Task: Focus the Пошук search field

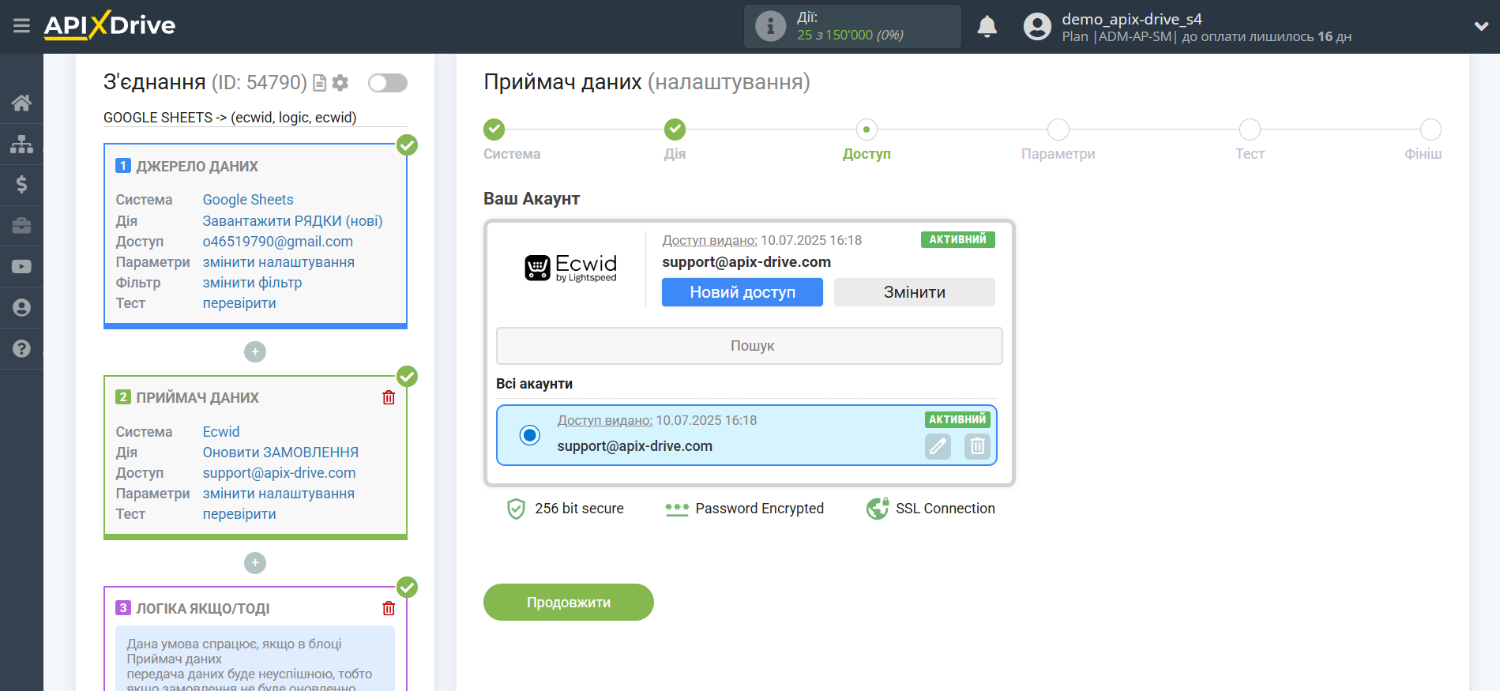Action: point(750,346)
